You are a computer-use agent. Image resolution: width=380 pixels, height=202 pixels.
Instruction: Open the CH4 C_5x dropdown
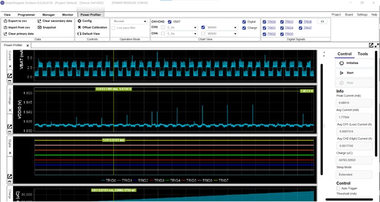point(182,34)
